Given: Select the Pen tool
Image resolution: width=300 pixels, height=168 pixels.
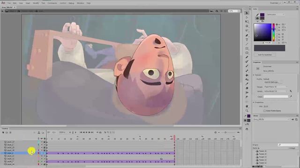Looking at the screenshot, I should [x=247, y=35].
